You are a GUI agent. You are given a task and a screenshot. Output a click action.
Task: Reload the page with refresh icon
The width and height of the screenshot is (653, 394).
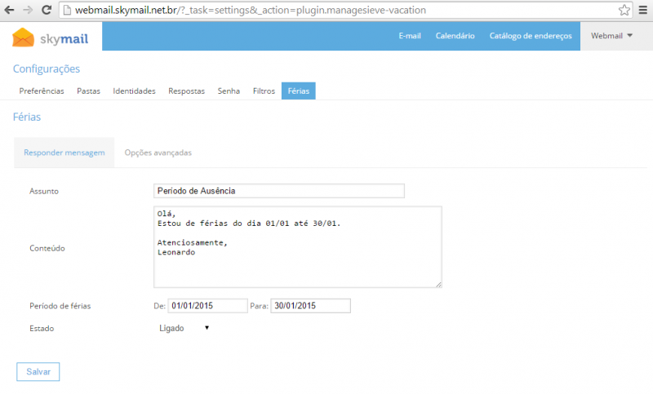coord(47,10)
